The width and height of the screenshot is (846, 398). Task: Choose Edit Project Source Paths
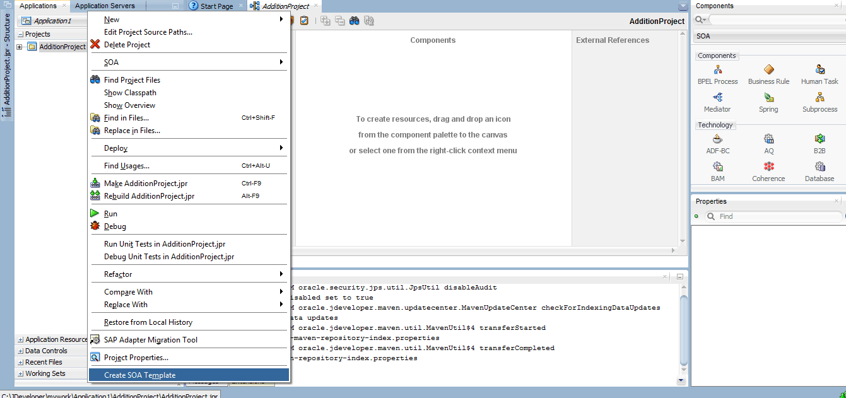(x=189, y=32)
